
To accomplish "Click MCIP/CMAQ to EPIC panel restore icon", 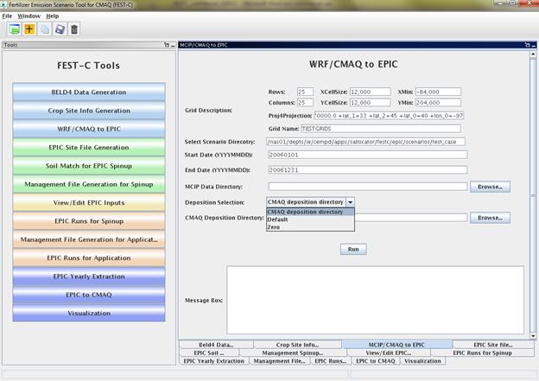I will pos(527,45).
